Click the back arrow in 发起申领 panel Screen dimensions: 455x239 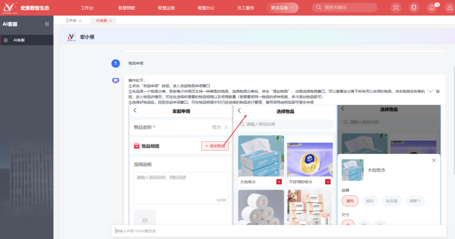(135, 110)
